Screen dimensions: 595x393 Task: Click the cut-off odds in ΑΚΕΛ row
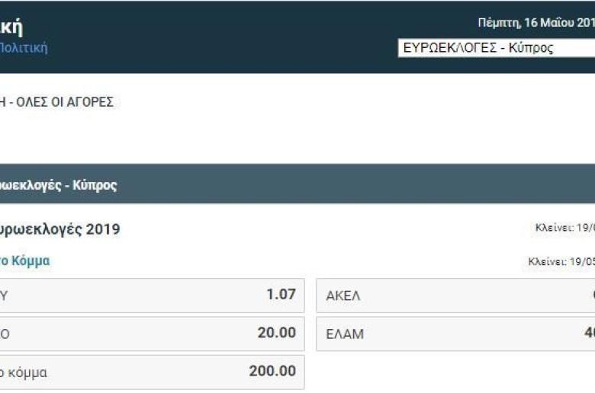[x=593, y=295]
